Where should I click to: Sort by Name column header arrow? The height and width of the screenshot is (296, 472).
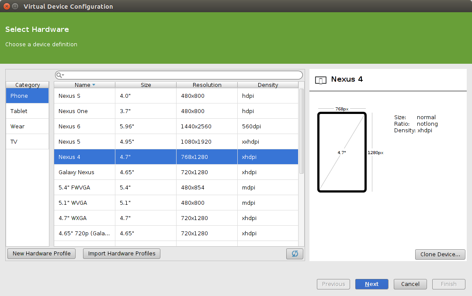pos(94,85)
